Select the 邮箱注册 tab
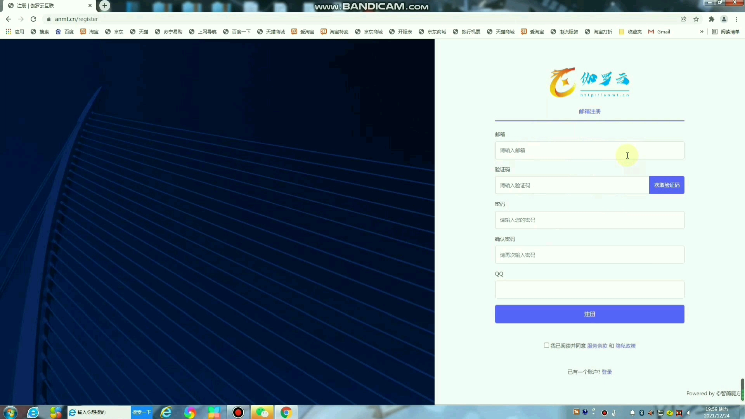This screenshot has height=419, width=745. tap(589, 111)
